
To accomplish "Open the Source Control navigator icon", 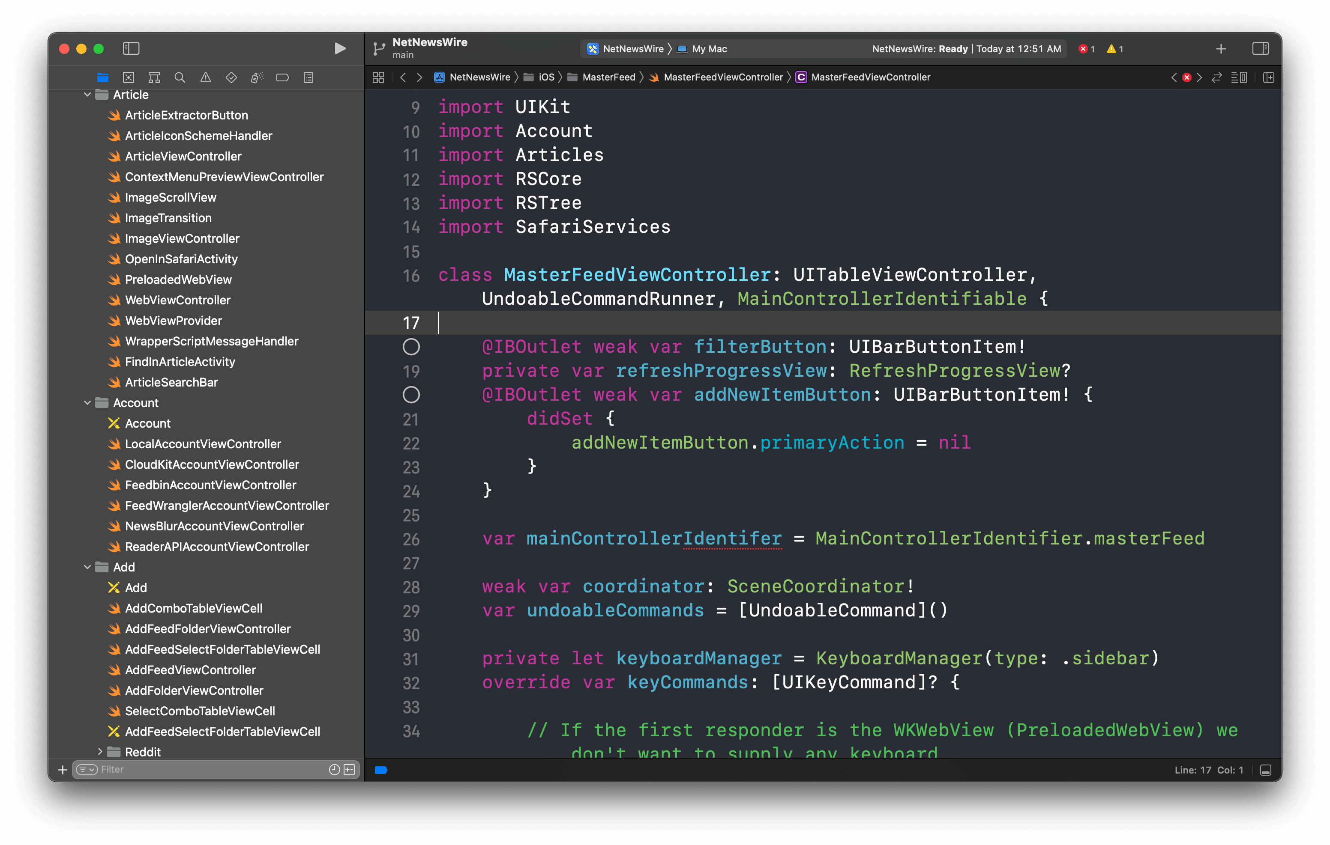I will coord(128,77).
